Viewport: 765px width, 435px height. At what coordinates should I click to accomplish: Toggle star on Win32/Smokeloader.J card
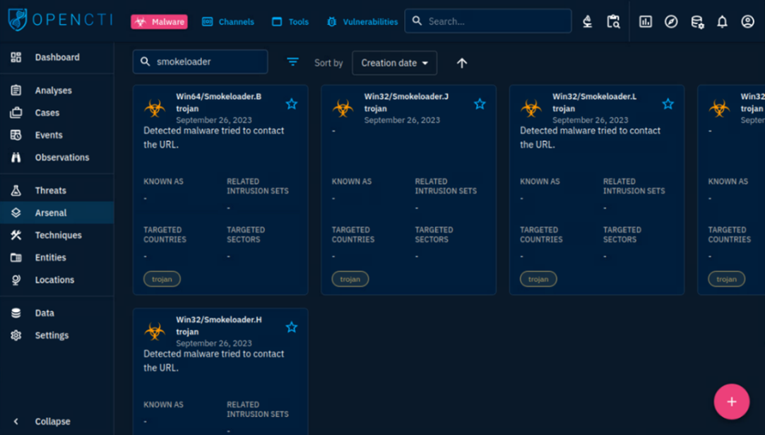click(480, 104)
